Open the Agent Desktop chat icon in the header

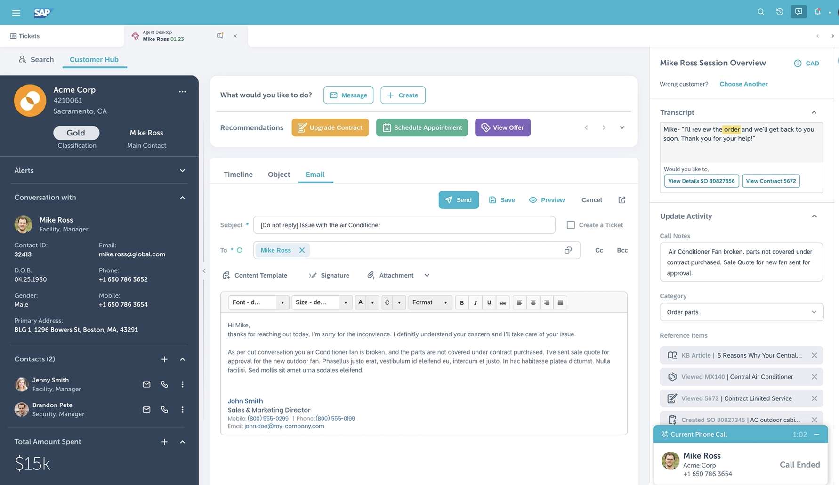tap(799, 11)
